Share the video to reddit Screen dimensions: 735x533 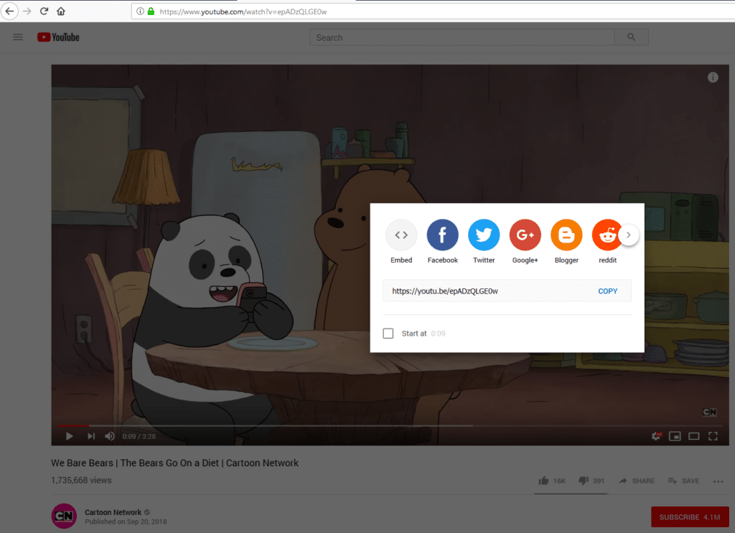(x=607, y=235)
